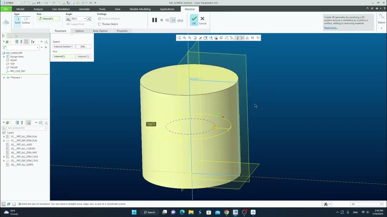Click the InternalCL axis collector in ribbon
The image size is (387, 217).
pos(48,19)
